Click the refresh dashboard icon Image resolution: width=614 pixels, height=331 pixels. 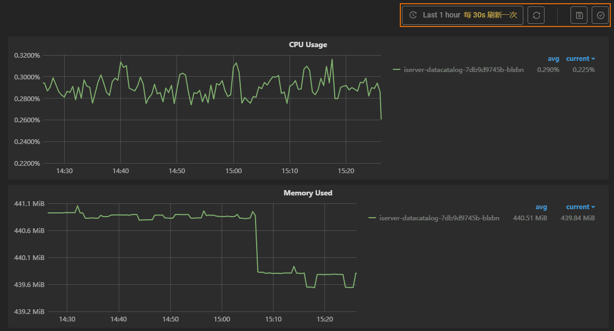click(x=536, y=15)
